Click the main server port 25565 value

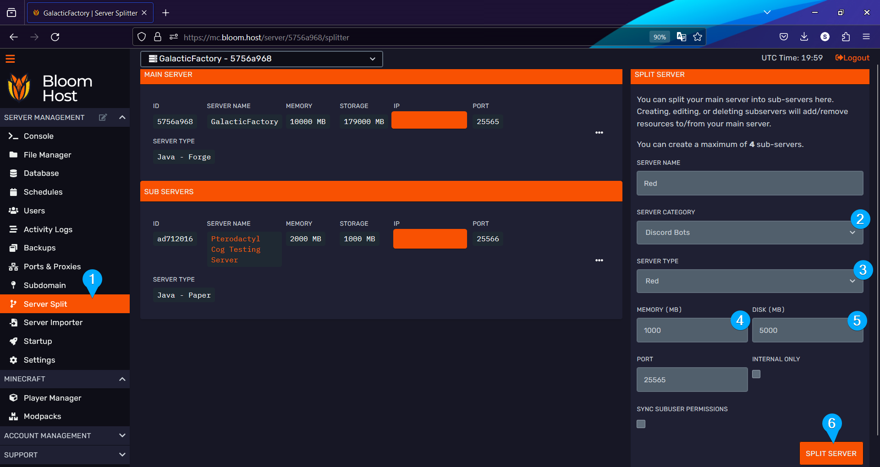pos(488,122)
